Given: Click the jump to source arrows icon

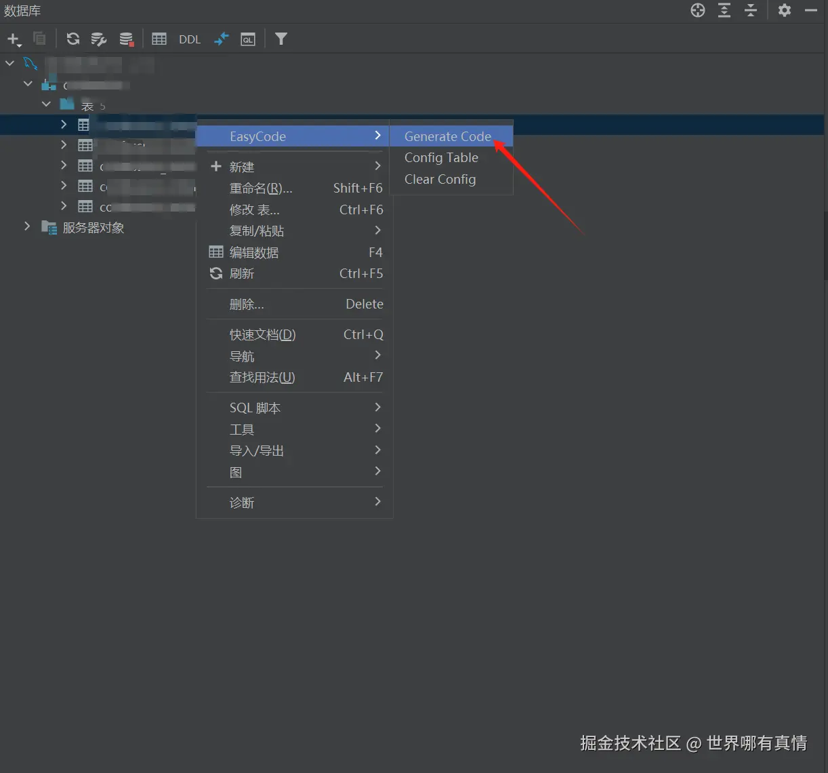Looking at the screenshot, I should coord(222,39).
